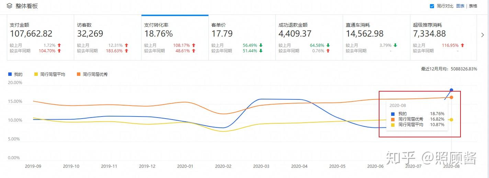Toggle 同行同层优秀 orange legend swatch
The width and height of the screenshot is (489, 178).
click(x=79, y=74)
